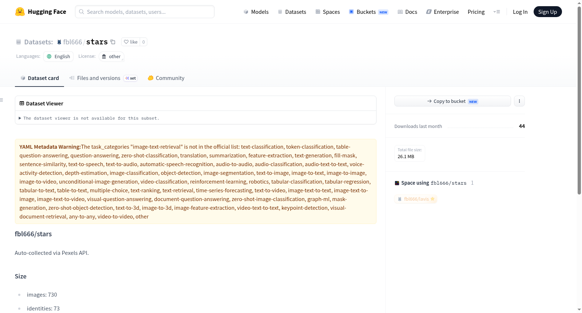
Task: Click the images: 730 list item
Action: click(42, 294)
